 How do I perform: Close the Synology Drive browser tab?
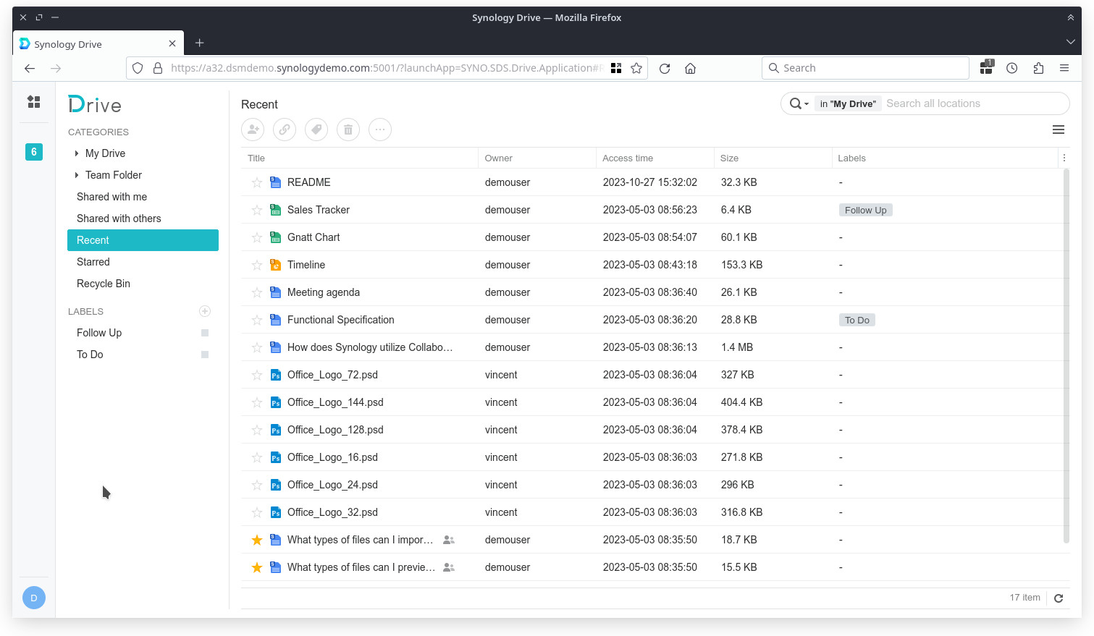172,43
